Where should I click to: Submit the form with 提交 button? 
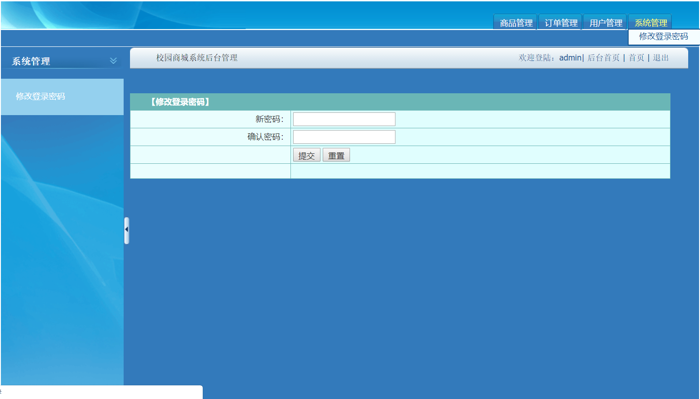point(306,155)
